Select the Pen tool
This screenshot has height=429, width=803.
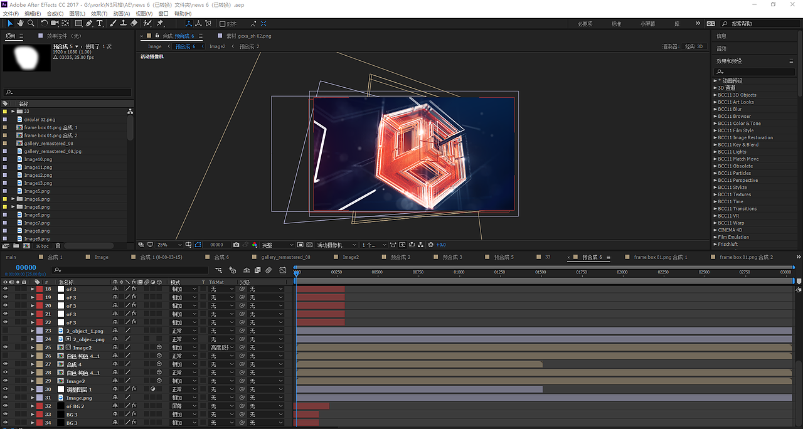click(89, 23)
